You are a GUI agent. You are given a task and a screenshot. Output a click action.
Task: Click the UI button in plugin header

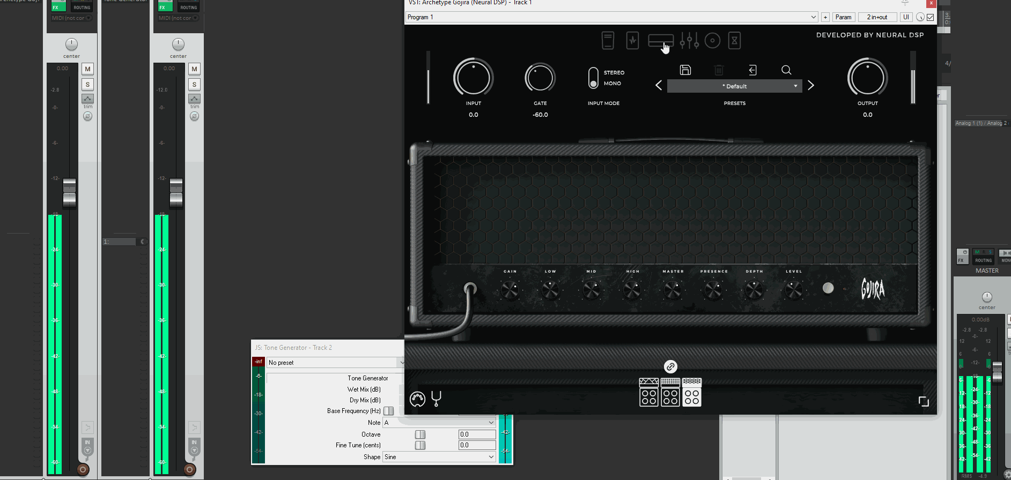(x=906, y=17)
